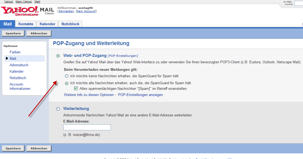Open the [POP-Einstellungen] link
Viewport: 303px width, 159px height.
coord(123,56)
